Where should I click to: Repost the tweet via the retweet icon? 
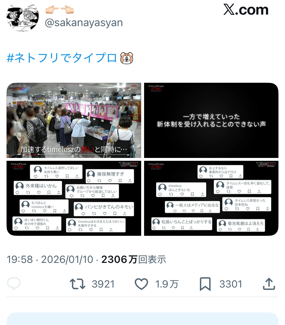click(77, 284)
